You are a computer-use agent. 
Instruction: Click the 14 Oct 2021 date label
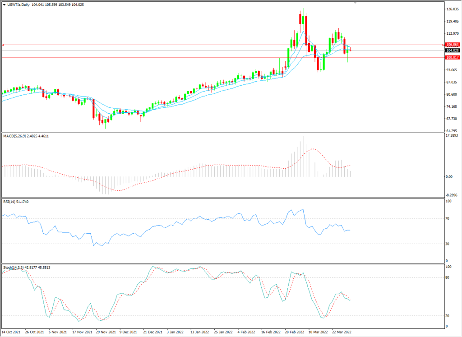tap(11, 331)
